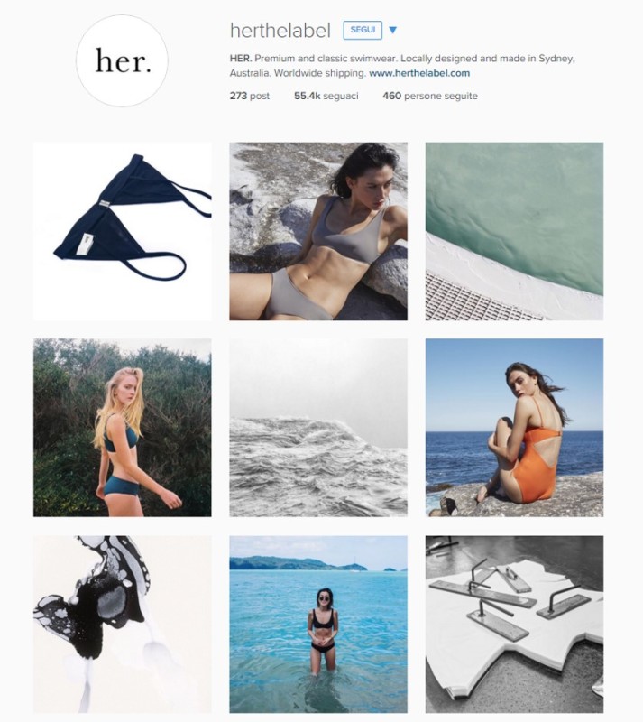643x722 pixels.
Task: Open the navy bikini top product photo
Action: click(123, 231)
